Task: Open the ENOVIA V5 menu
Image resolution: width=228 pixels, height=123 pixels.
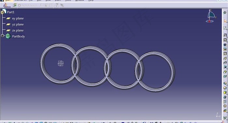Action: pyautogui.click(x=21, y=0)
